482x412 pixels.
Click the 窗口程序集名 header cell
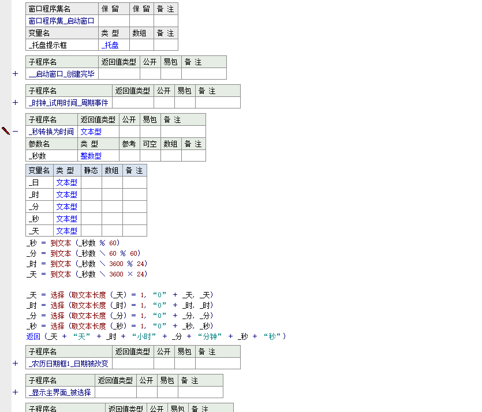[x=62, y=9]
